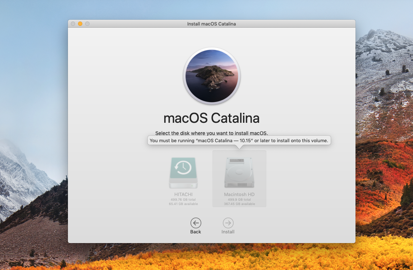Image resolution: width=413 pixels, height=270 pixels.
Task: Click the "499.9 GB total" label
Action: (x=239, y=200)
